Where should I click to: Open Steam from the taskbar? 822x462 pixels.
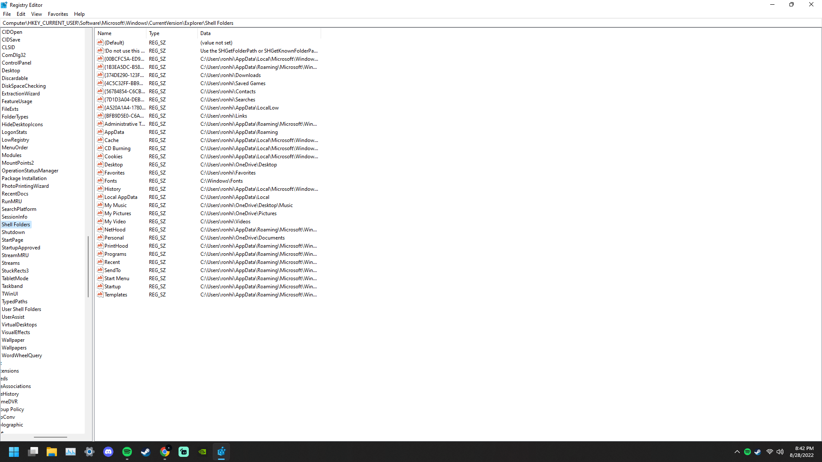click(x=146, y=452)
